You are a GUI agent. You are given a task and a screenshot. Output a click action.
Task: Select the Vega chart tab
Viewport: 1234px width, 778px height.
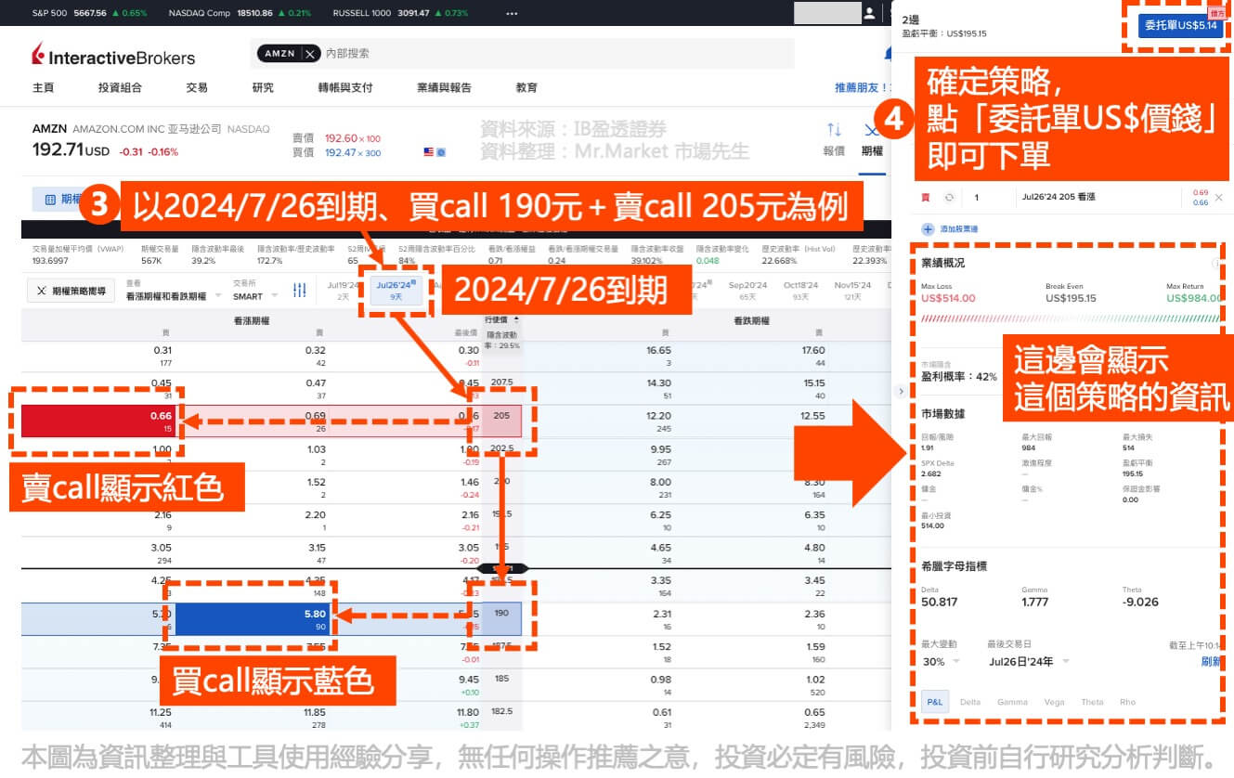coord(1054,702)
